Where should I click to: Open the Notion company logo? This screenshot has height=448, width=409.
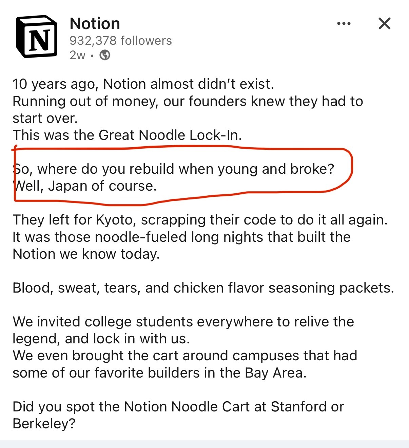pos(37,37)
